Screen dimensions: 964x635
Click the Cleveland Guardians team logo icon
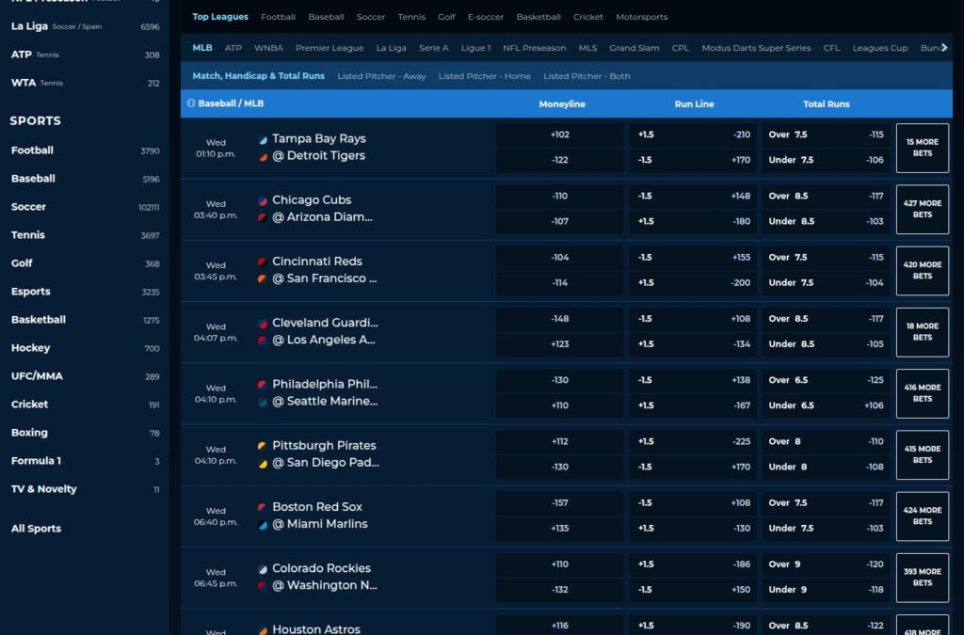point(263,324)
